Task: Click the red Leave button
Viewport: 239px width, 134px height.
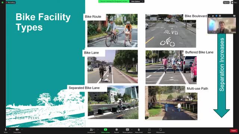Action: [234, 131]
